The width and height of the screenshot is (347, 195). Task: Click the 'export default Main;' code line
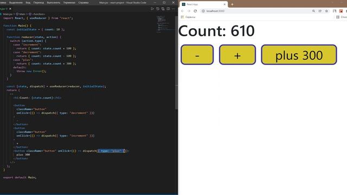click(x=20, y=177)
